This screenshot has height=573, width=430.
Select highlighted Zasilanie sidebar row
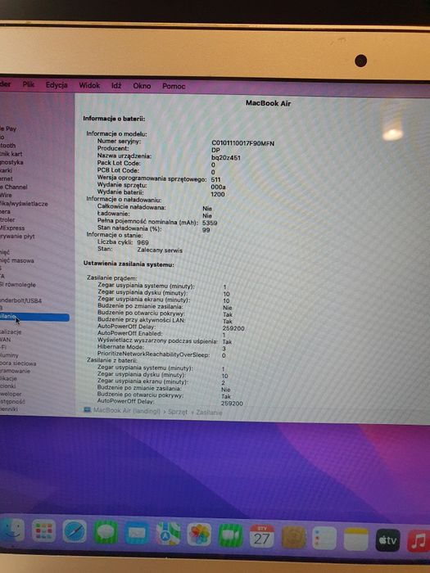(x=34, y=318)
